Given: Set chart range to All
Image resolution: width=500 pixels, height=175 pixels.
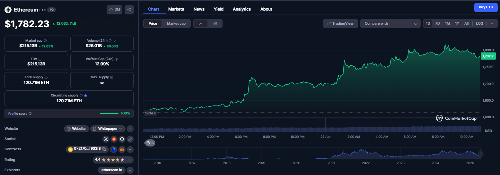Looking at the screenshot, I should 467,23.
